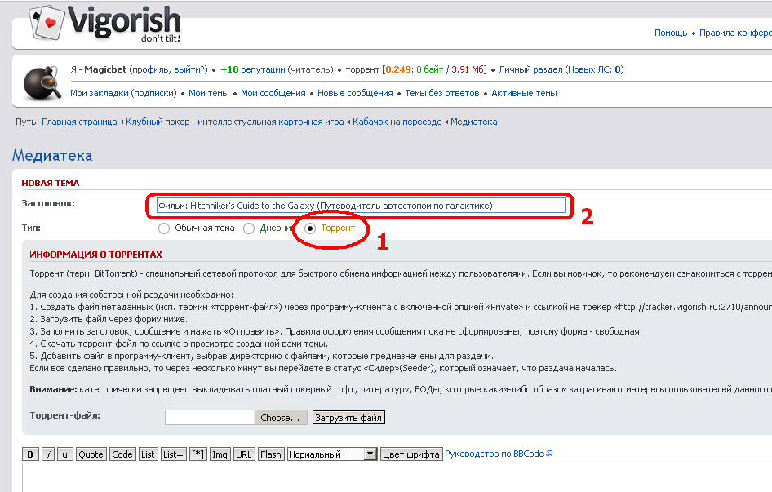
Task: Click the Заголовок title input field
Action: coord(361,206)
